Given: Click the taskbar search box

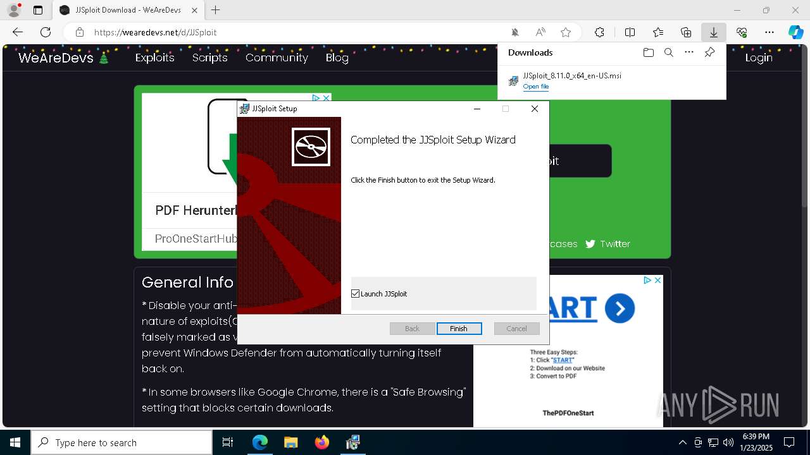Looking at the screenshot, I should (121, 442).
